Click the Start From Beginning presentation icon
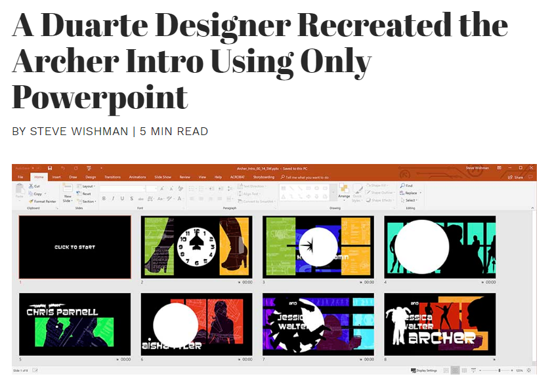552x387 pixels. (x=89, y=168)
